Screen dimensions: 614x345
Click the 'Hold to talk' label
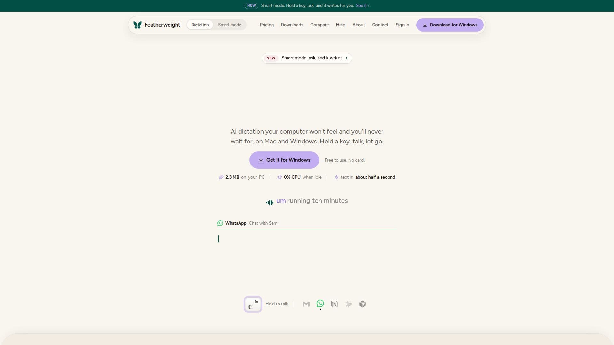click(277, 304)
